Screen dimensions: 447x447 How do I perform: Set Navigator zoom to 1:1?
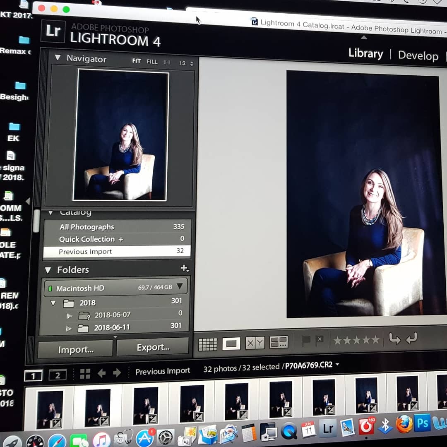167,62
